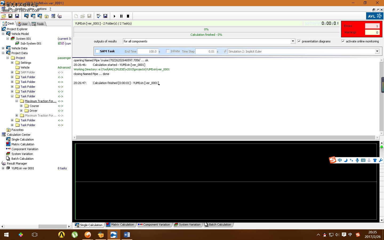384x240 pixels.
Task: Open the outputs of results dropdown
Action: 293,41
